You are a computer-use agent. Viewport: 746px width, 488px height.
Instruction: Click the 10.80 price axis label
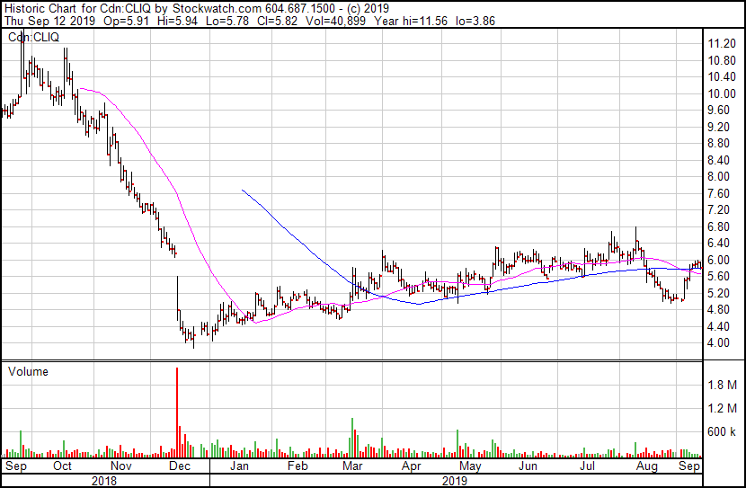click(722, 60)
